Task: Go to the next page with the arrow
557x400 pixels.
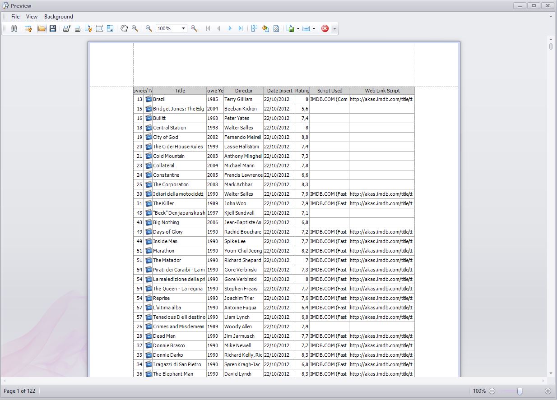Action: pyautogui.click(x=230, y=28)
